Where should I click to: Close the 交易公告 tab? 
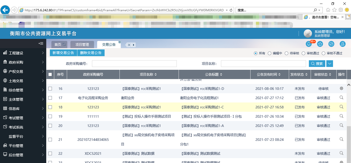119,42
